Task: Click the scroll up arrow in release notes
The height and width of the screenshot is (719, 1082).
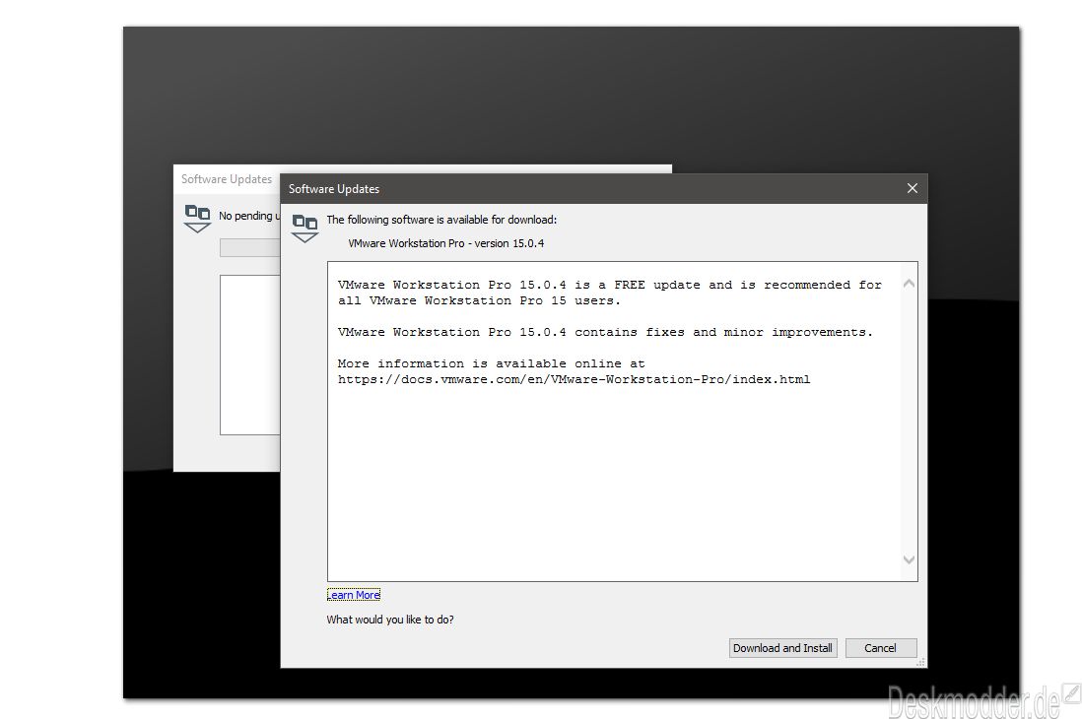Action: tap(909, 284)
